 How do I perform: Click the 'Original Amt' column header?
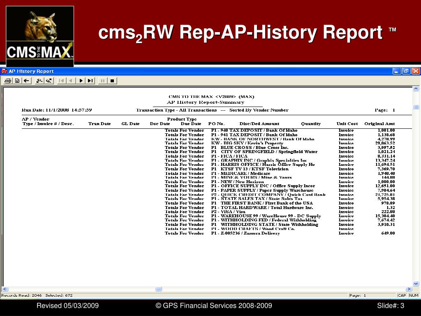[379, 123]
